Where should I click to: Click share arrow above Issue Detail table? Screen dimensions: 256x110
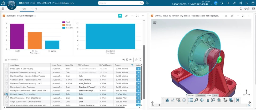click(x=136, y=60)
